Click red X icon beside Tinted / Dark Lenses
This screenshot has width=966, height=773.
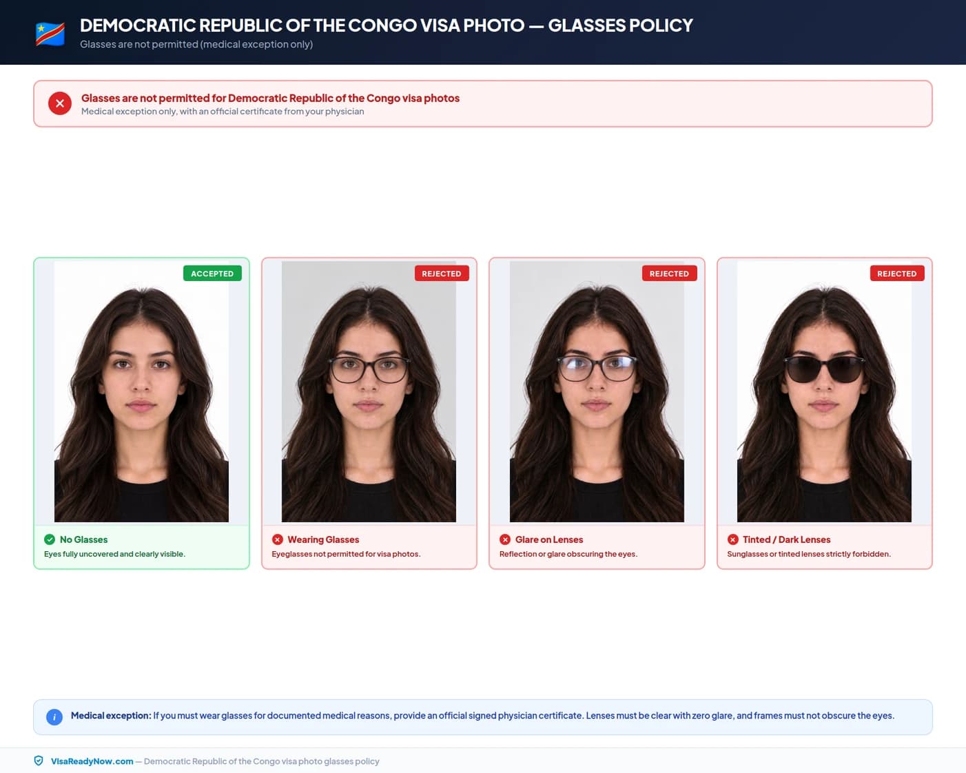click(733, 539)
